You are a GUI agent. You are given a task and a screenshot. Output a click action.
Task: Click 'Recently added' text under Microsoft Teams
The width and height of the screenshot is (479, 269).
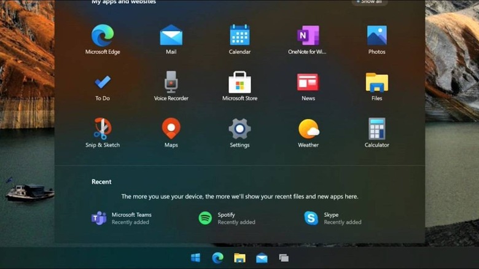[130, 222]
